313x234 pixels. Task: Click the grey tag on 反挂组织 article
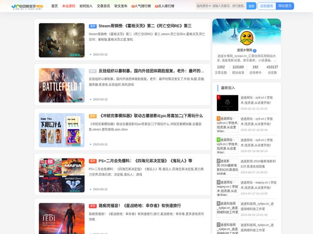(93, 71)
